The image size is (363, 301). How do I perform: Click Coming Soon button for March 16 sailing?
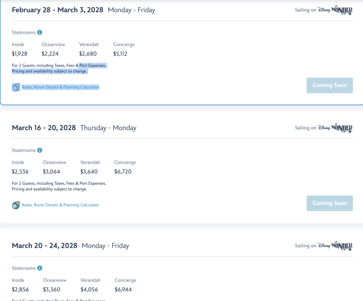pos(330,203)
